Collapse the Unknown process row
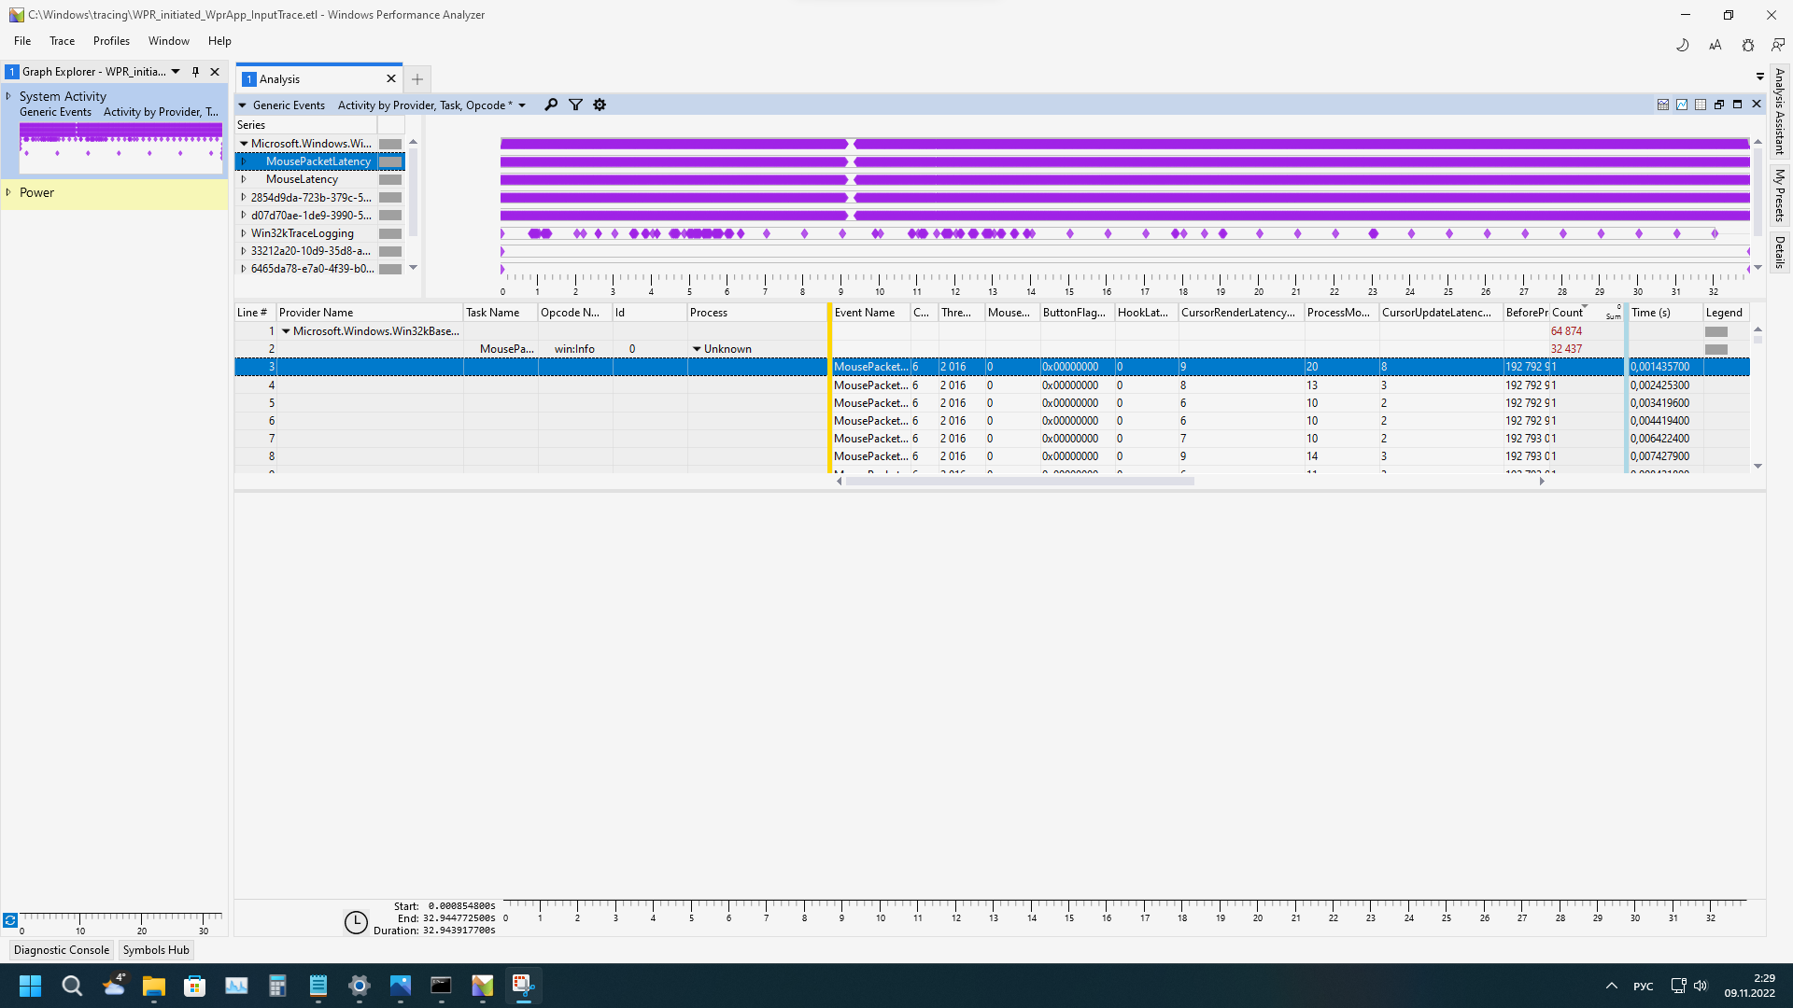Image resolution: width=1793 pixels, height=1008 pixels. 697,349
